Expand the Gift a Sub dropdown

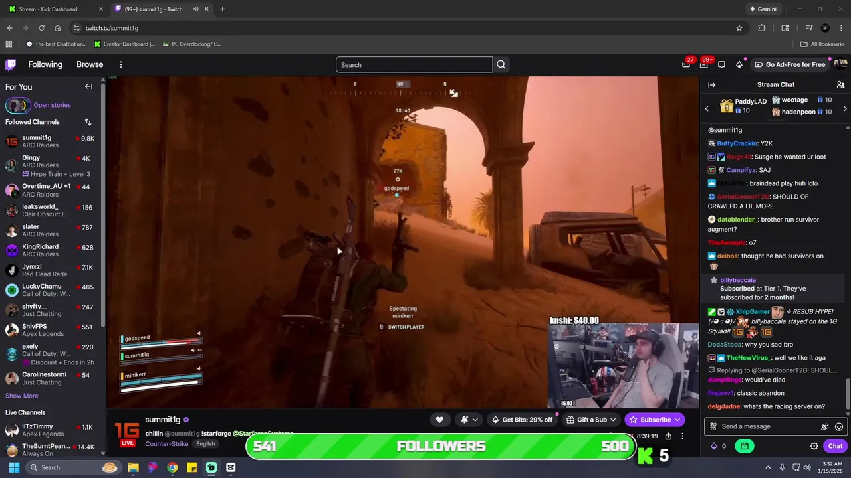(x=613, y=420)
